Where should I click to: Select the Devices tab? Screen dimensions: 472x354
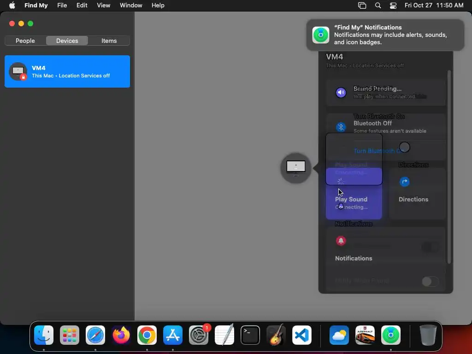[x=67, y=41]
